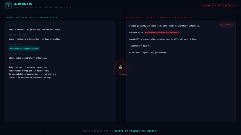Click the 'PLAN' section label
The width and height of the screenshot is (241, 135).
11,63
